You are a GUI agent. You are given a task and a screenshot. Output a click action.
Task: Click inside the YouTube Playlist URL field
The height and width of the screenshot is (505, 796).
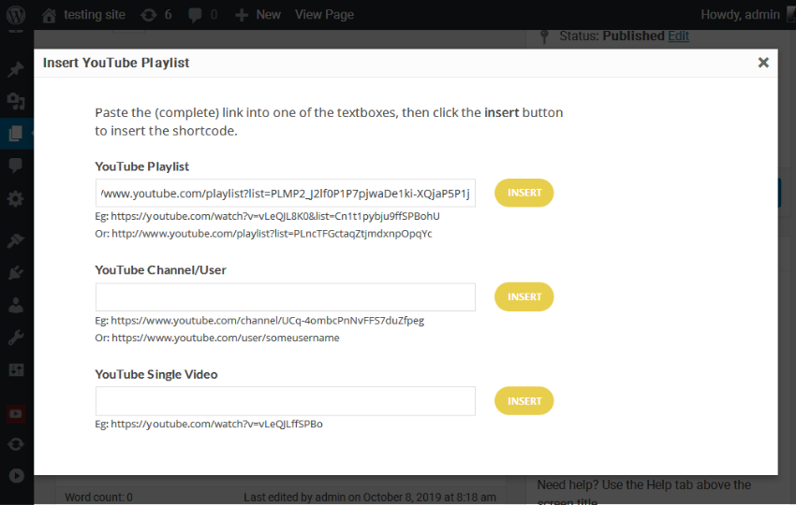[286, 194]
